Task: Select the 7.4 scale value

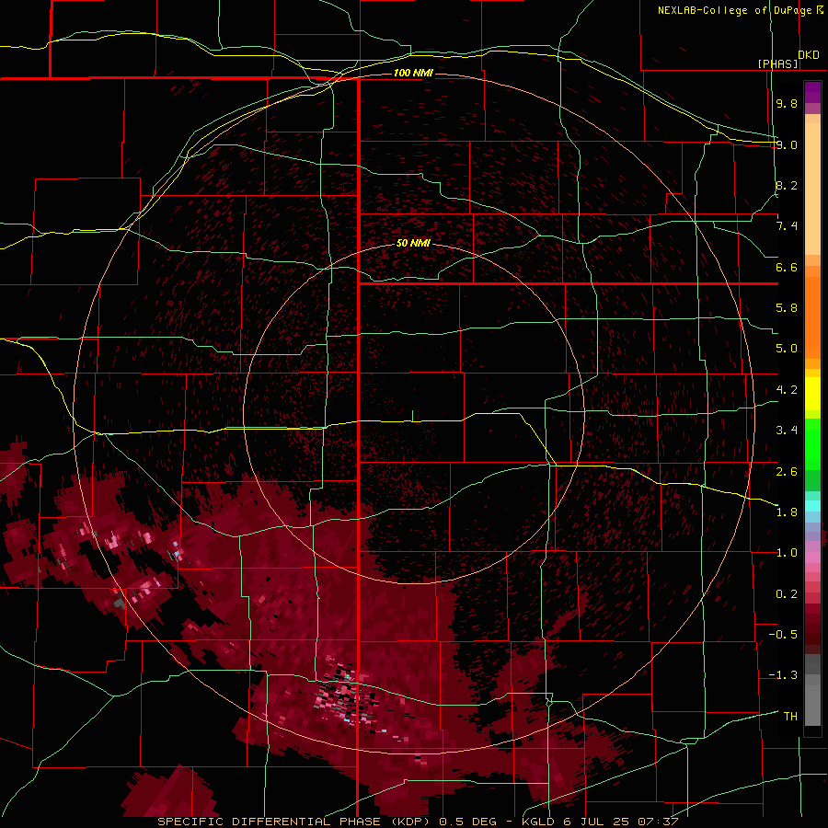Action: coord(787,226)
